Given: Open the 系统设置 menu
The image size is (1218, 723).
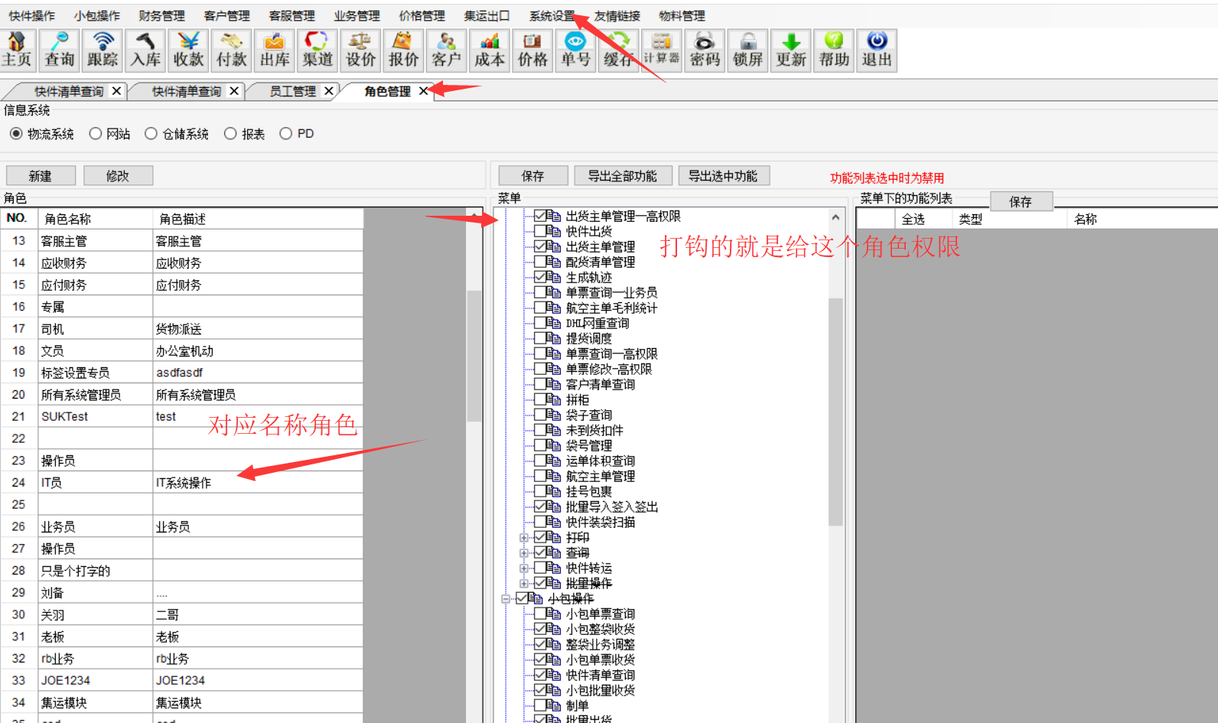Looking at the screenshot, I should coord(552,16).
